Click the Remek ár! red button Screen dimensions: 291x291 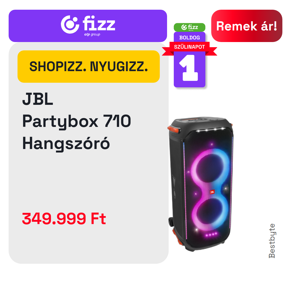point(247,26)
